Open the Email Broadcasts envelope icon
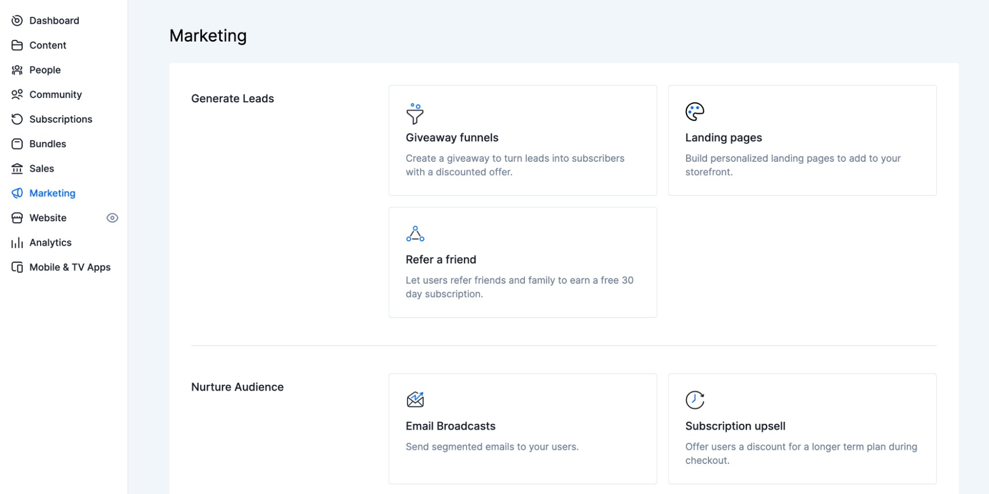The width and height of the screenshot is (989, 494). 415,400
